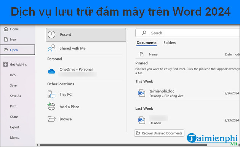Click the Word icon beside taimienphi.doc
The image size is (240, 147).
coord(142,93)
